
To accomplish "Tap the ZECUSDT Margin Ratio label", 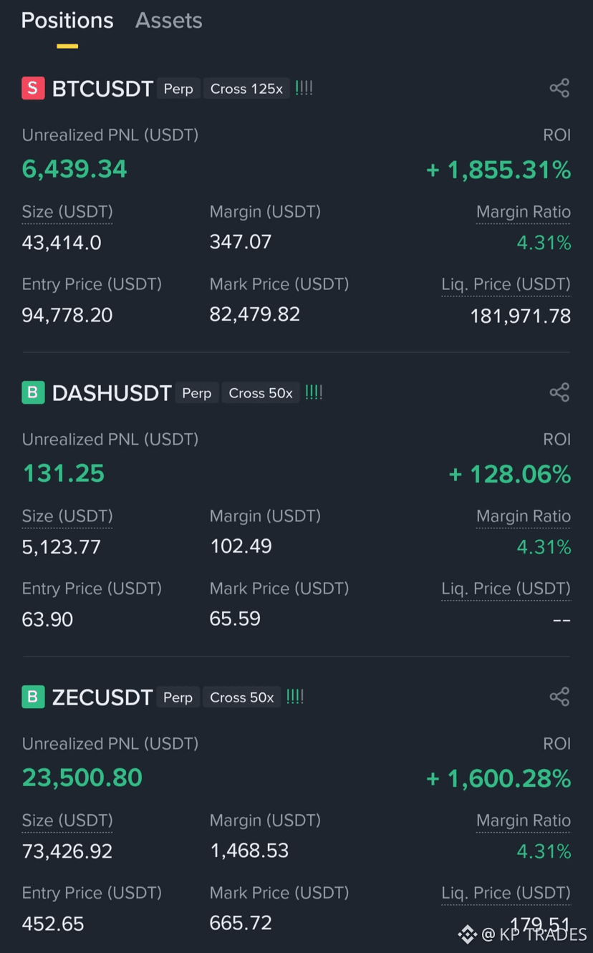I will [524, 821].
